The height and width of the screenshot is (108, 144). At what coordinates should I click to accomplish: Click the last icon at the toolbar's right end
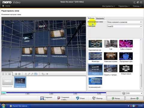47,74
